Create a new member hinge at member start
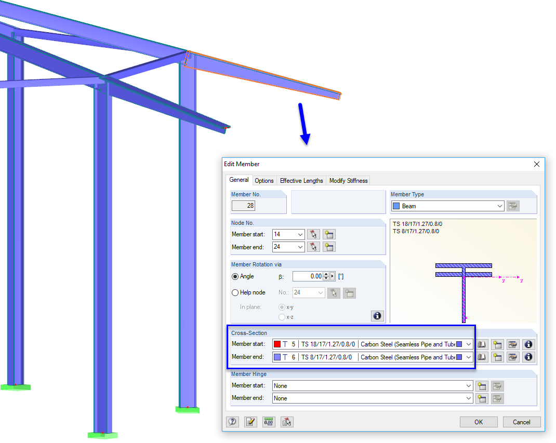This screenshot has width=556, height=443. (481, 386)
